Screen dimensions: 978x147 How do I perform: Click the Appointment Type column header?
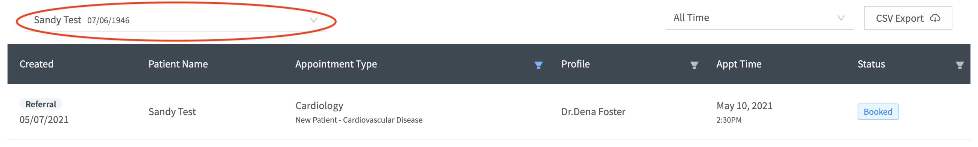click(x=336, y=64)
